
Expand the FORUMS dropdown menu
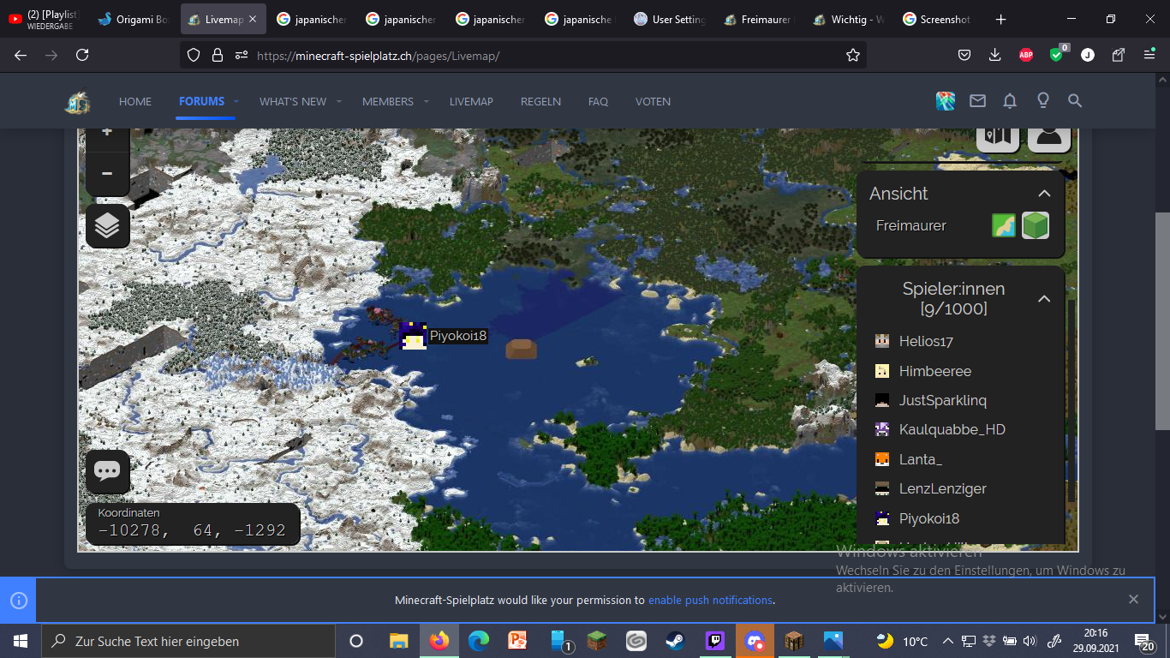click(235, 101)
